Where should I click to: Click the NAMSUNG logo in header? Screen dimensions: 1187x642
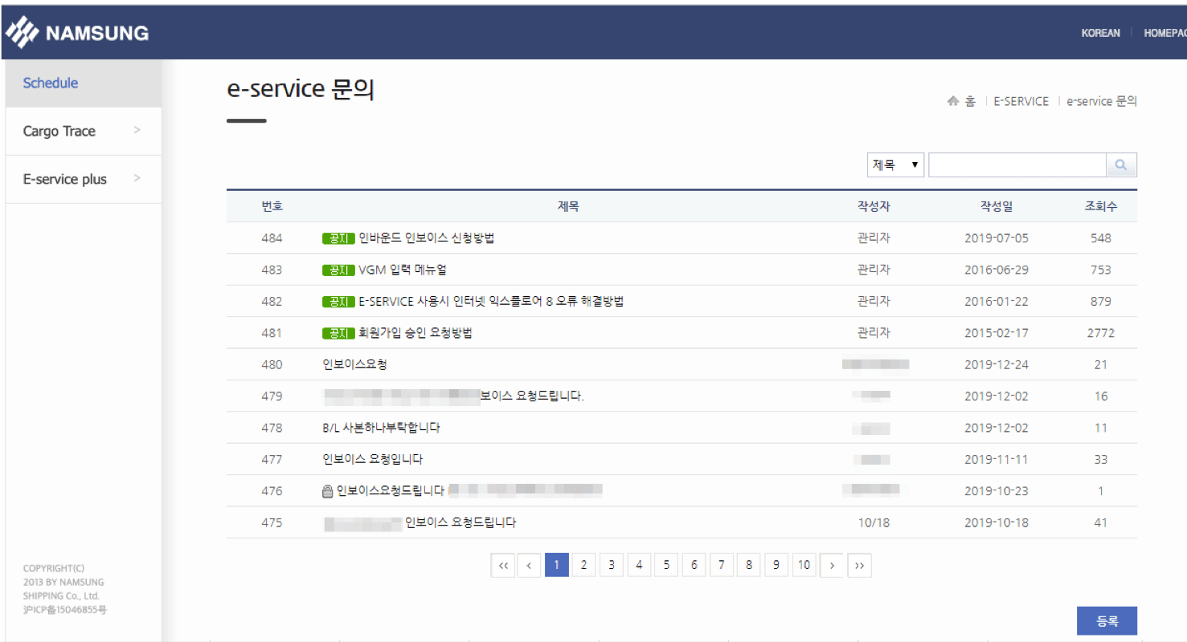click(x=77, y=33)
